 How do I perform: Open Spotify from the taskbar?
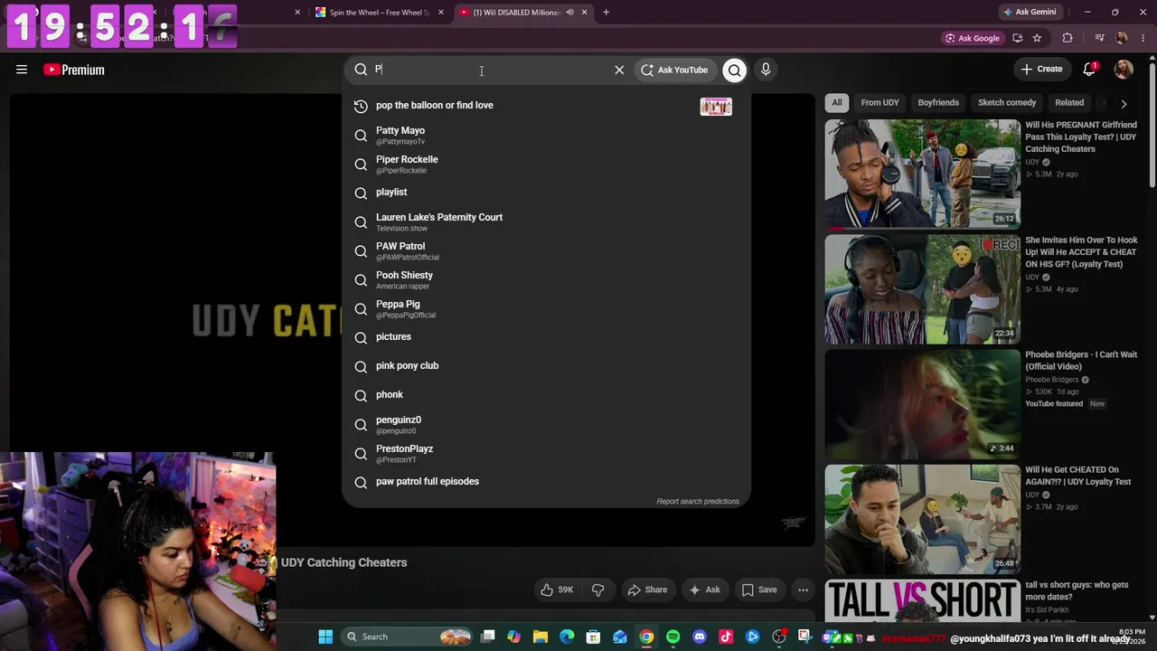(673, 637)
